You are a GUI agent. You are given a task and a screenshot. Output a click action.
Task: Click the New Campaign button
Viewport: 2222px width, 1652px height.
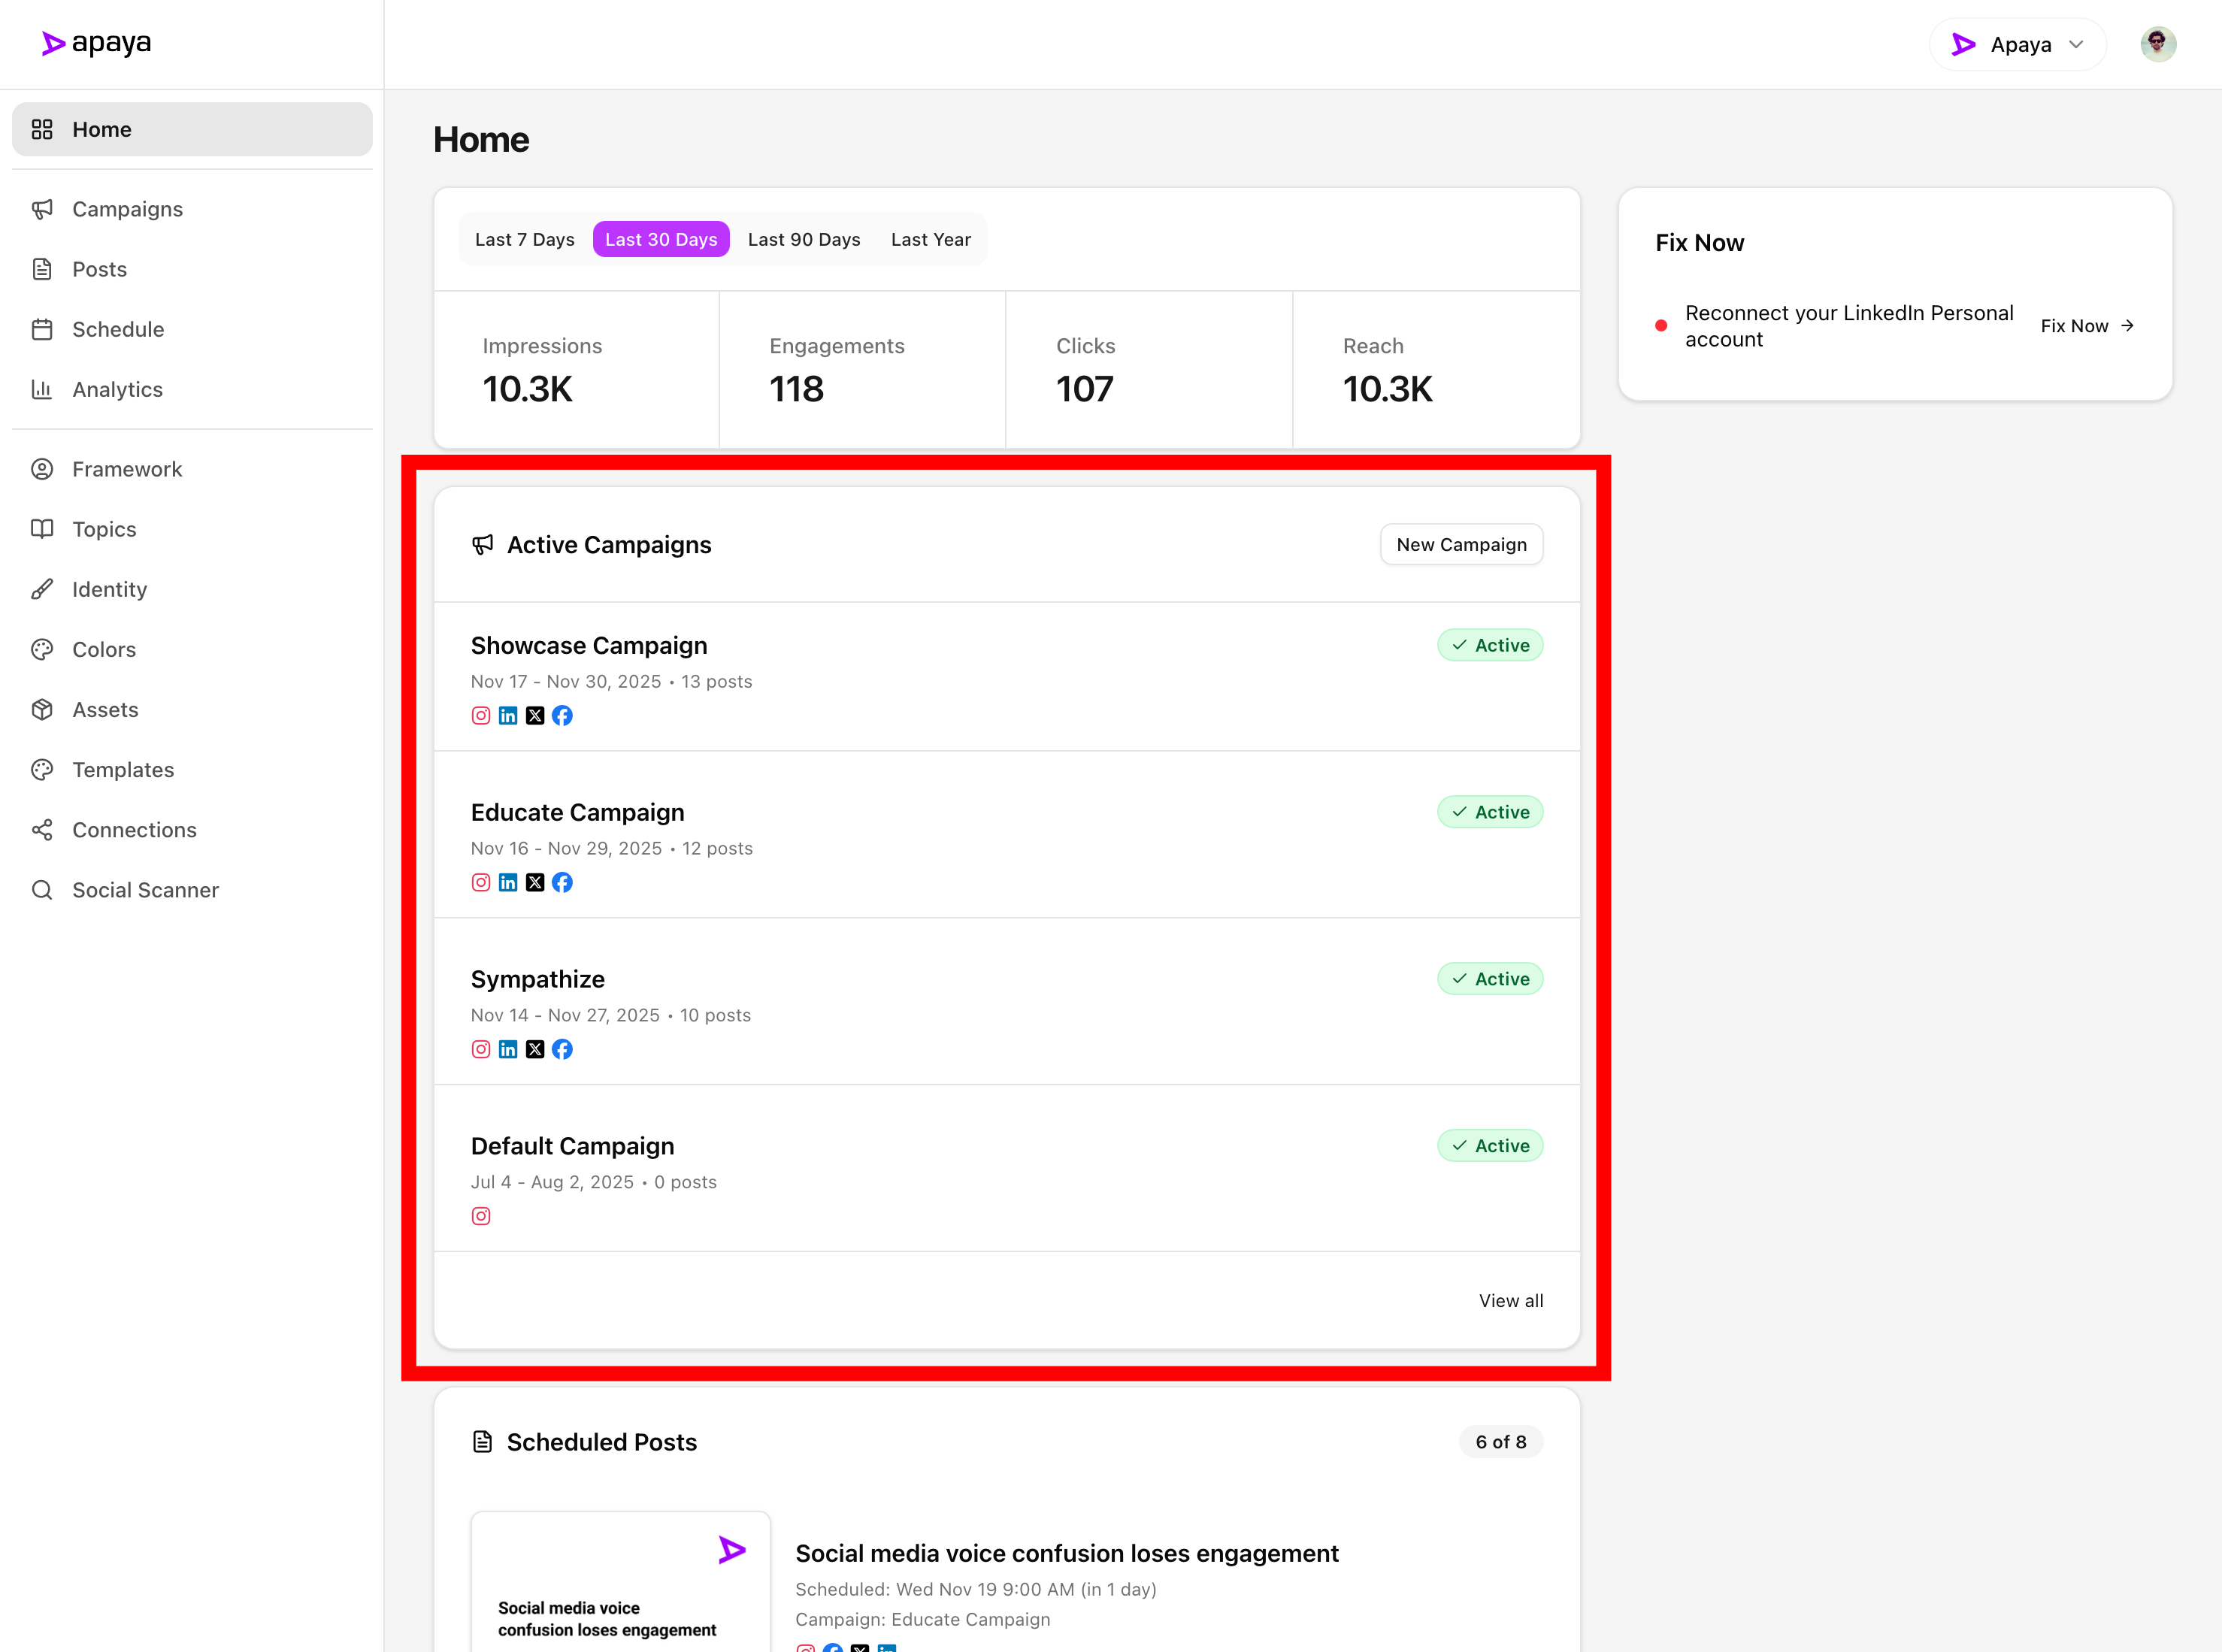(x=1461, y=544)
